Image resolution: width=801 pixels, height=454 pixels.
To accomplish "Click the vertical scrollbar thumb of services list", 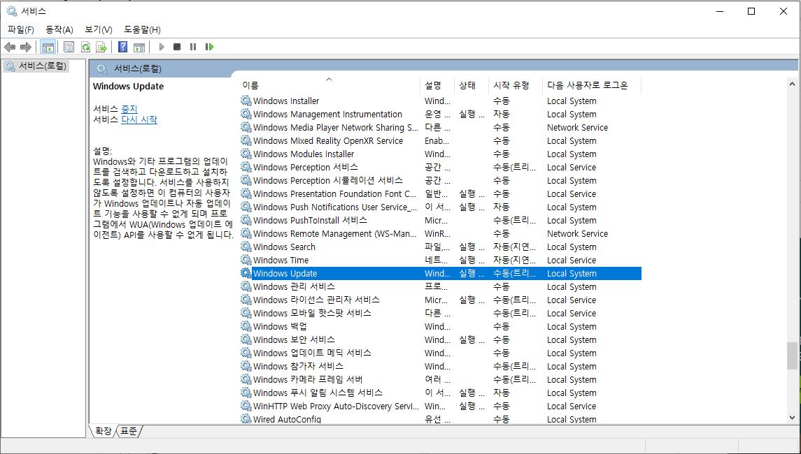I will pos(793,356).
